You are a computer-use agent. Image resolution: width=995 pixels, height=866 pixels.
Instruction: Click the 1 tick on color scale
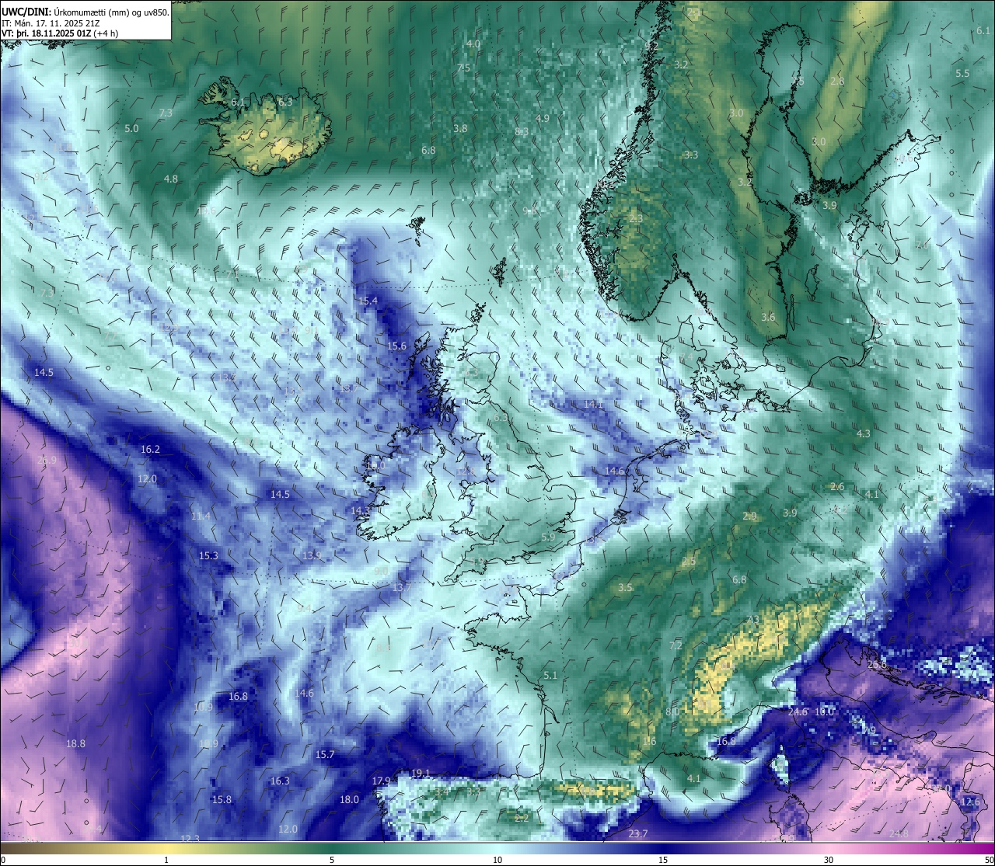[x=166, y=860]
